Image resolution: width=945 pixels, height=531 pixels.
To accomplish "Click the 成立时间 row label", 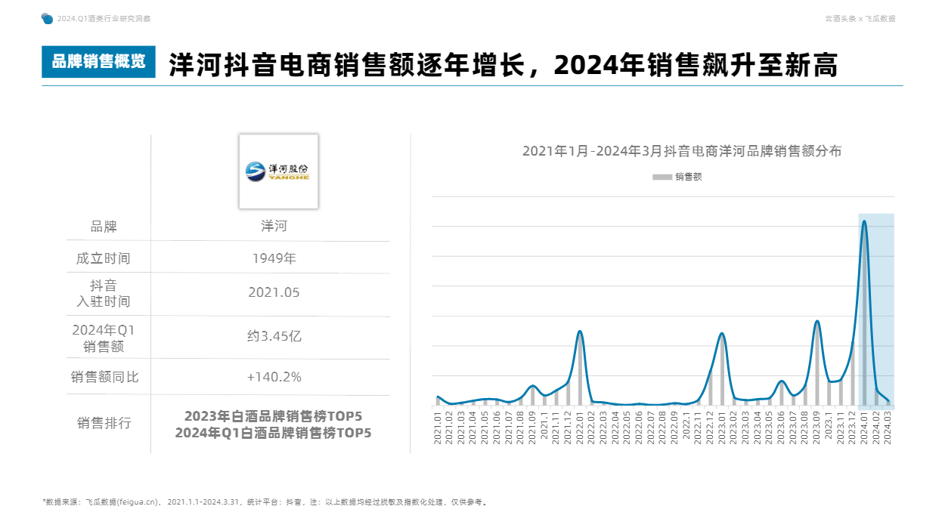I will [x=104, y=258].
